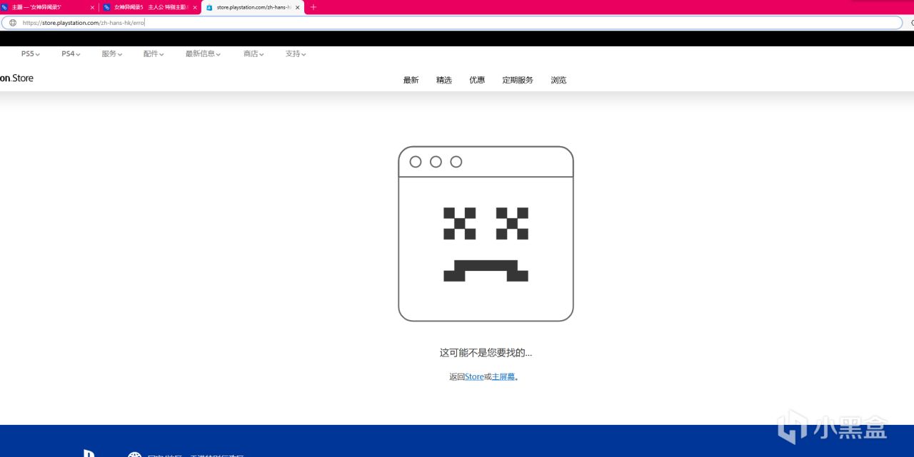This screenshot has height=457, width=914.
Task: Expand the 最新信息 dropdown
Action: coord(204,53)
